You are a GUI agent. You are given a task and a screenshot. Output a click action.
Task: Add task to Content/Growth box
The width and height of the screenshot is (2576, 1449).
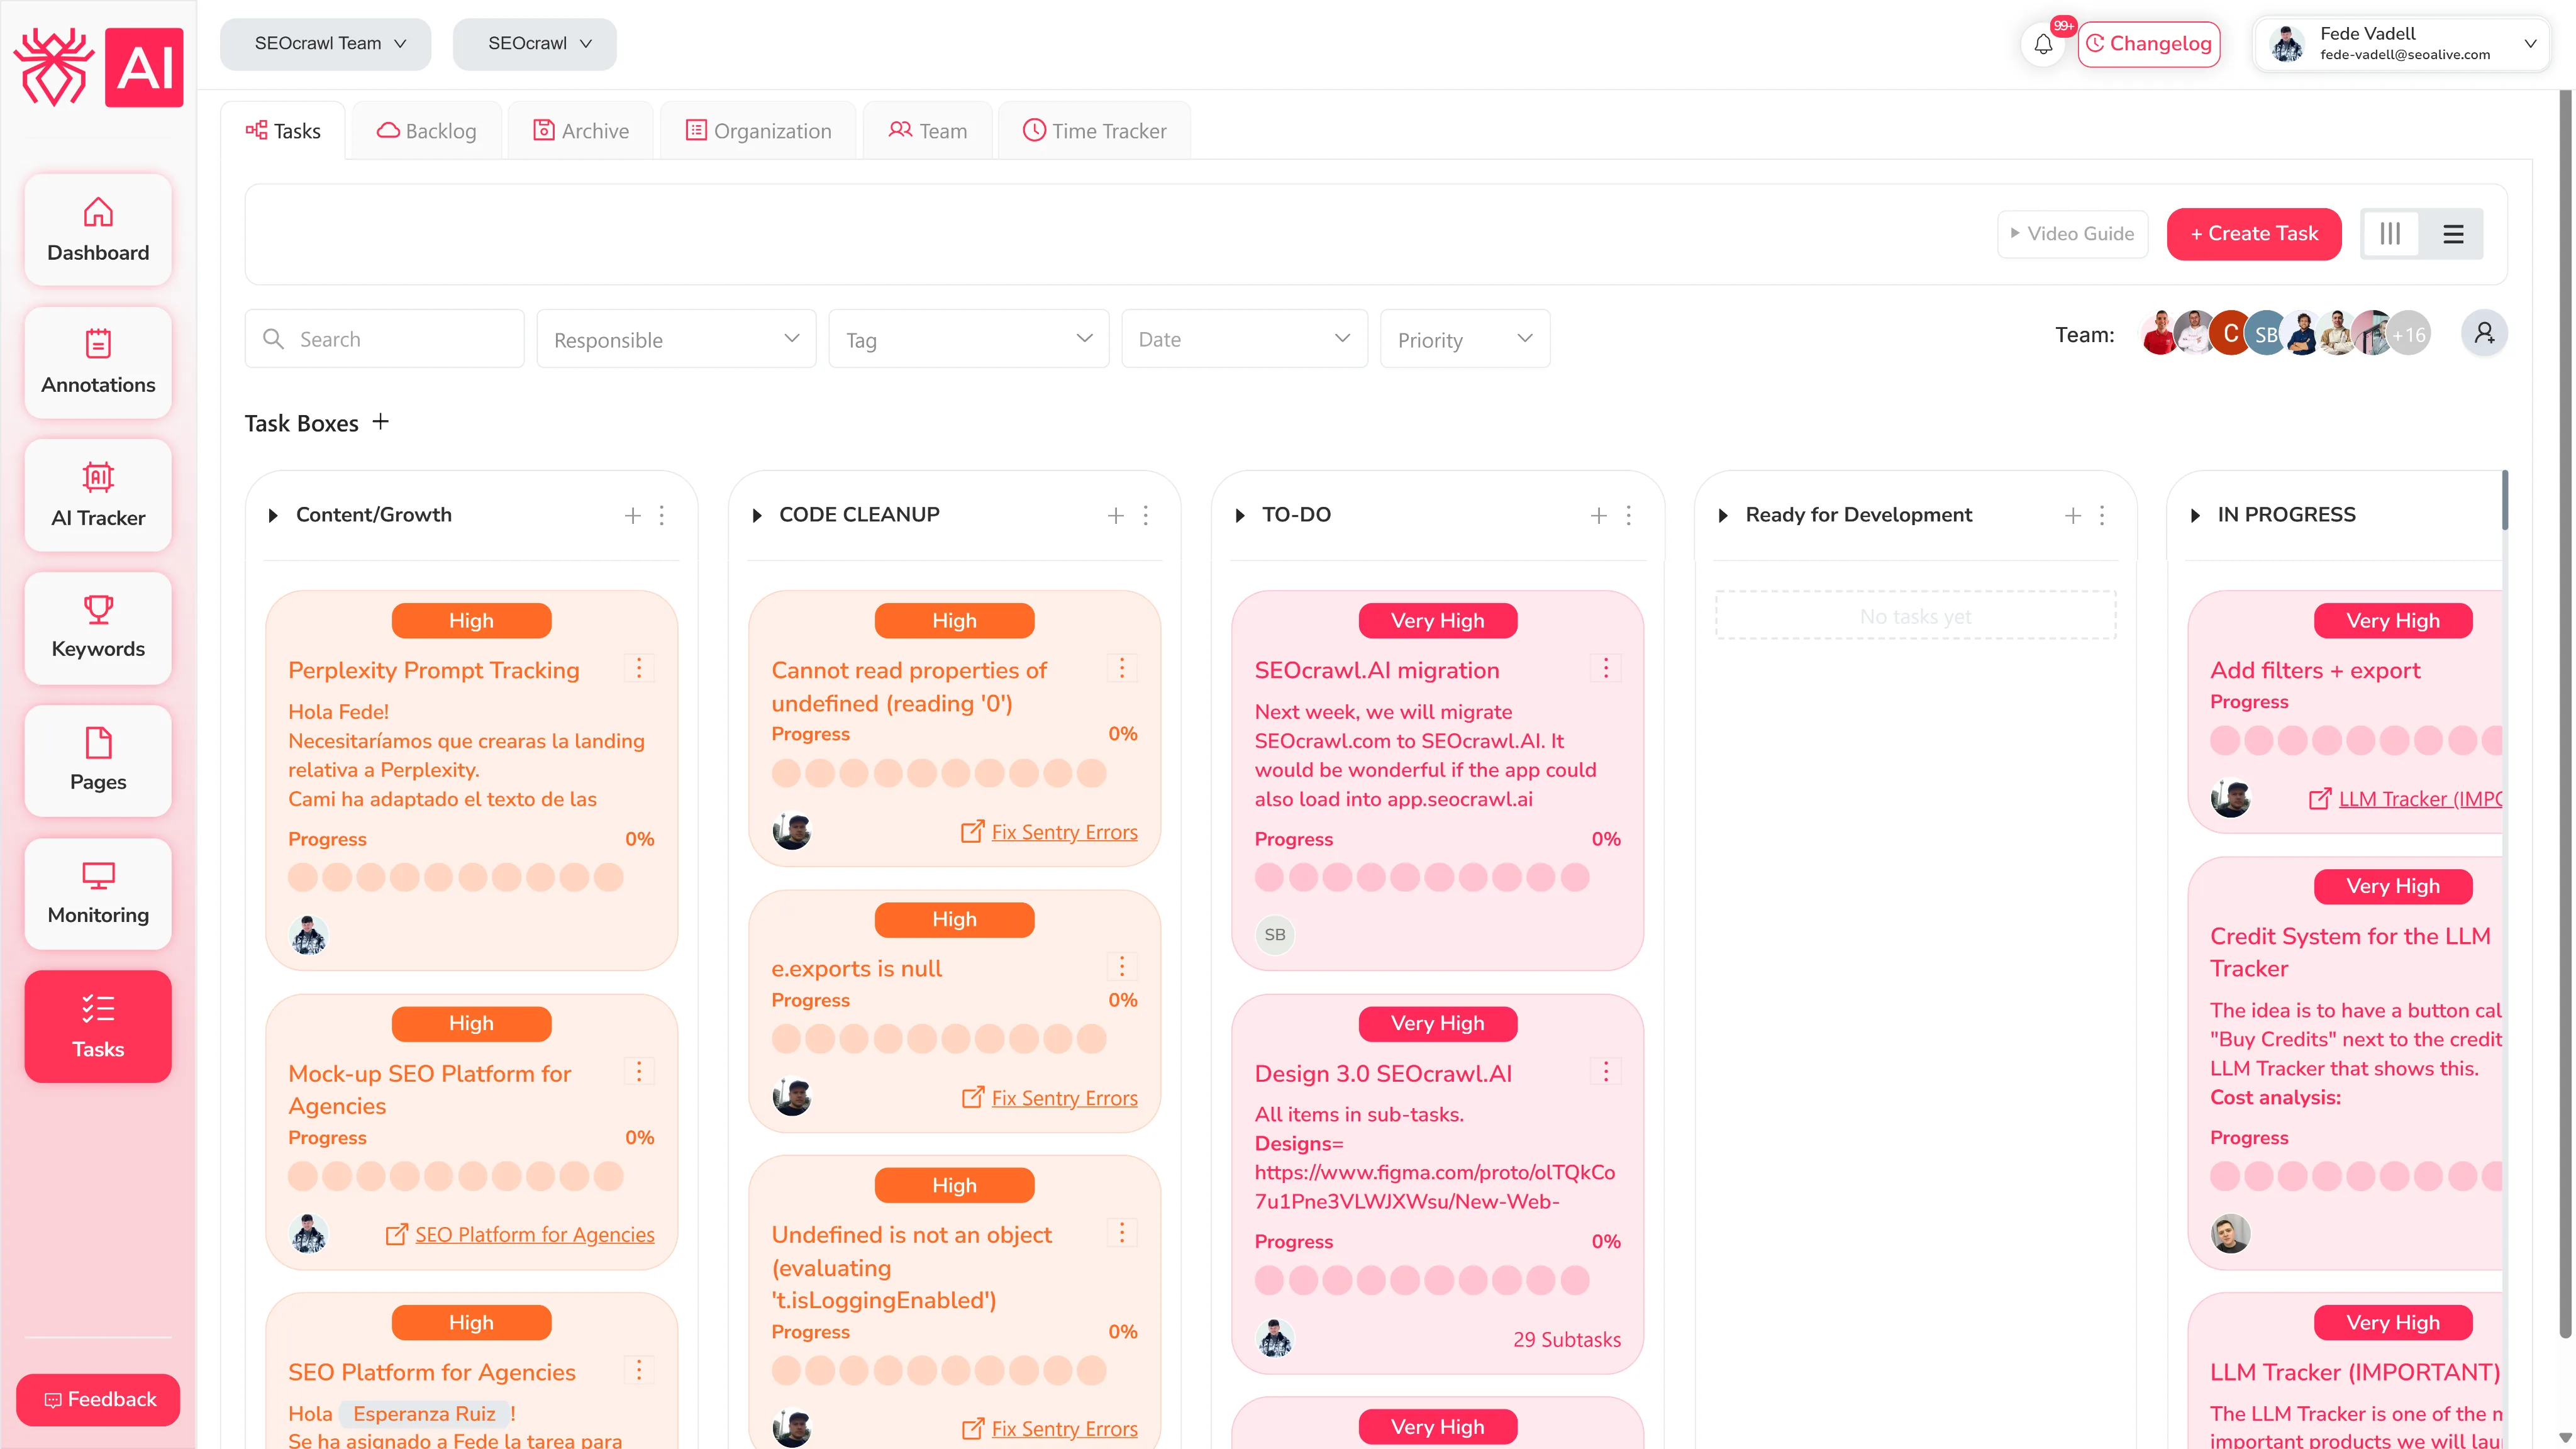click(632, 515)
